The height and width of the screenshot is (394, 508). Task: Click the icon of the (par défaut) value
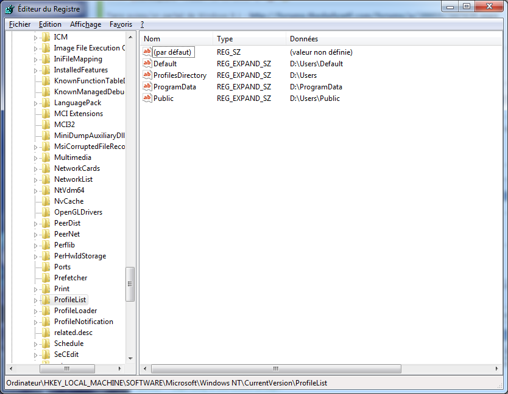click(x=147, y=52)
